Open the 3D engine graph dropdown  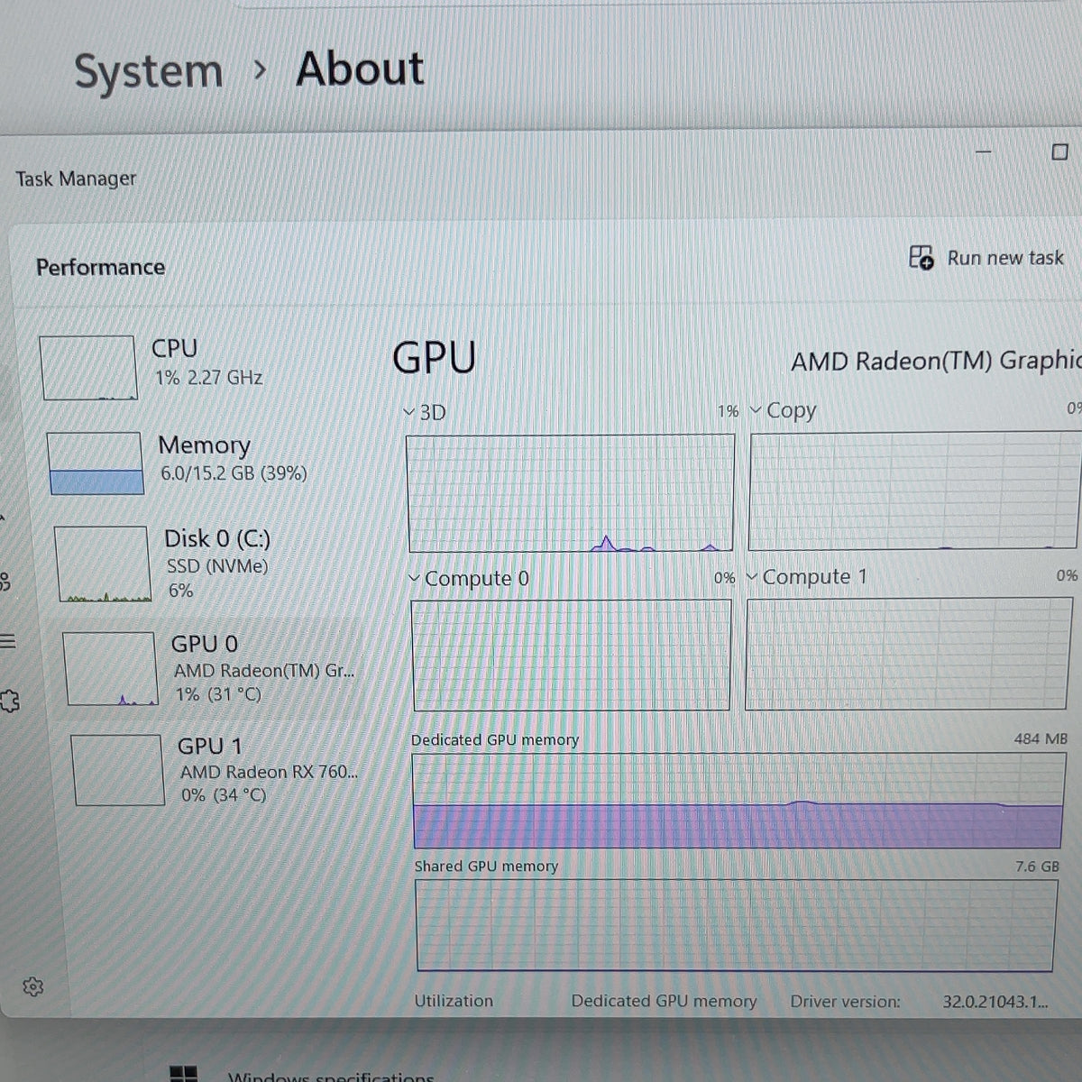tap(408, 413)
